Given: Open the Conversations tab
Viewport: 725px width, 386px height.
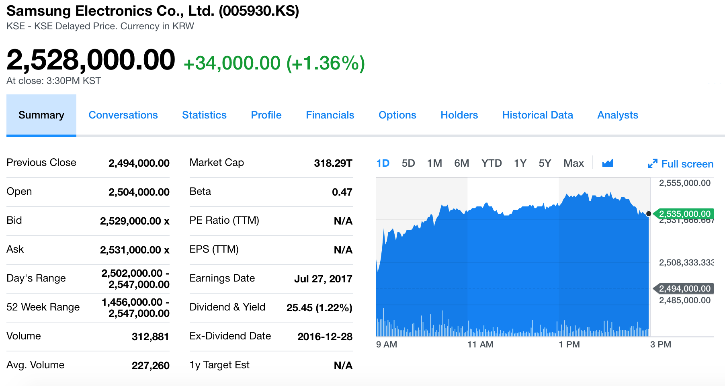Looking at the screenshot, I should (123, 115).
